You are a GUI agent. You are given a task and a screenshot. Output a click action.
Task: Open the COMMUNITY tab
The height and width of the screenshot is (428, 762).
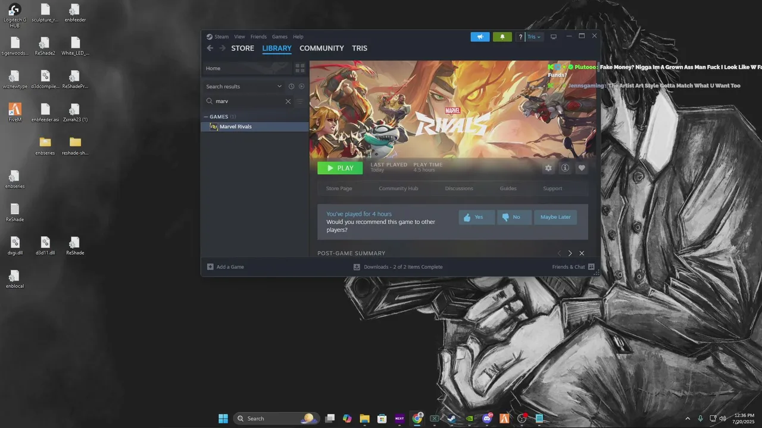[x=321, y=48]
